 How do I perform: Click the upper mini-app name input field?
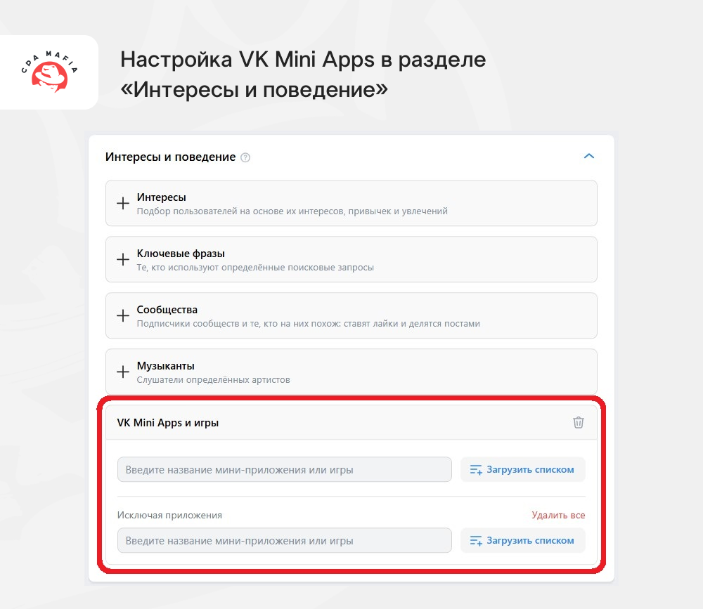(284, 469)
